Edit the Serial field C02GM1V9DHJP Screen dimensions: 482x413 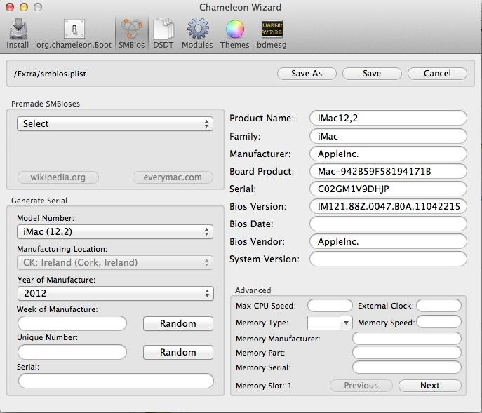tap(388, 189)
